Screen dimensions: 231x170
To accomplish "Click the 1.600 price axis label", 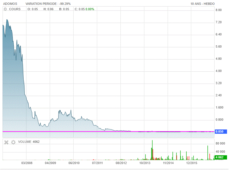I will [220, 108].
